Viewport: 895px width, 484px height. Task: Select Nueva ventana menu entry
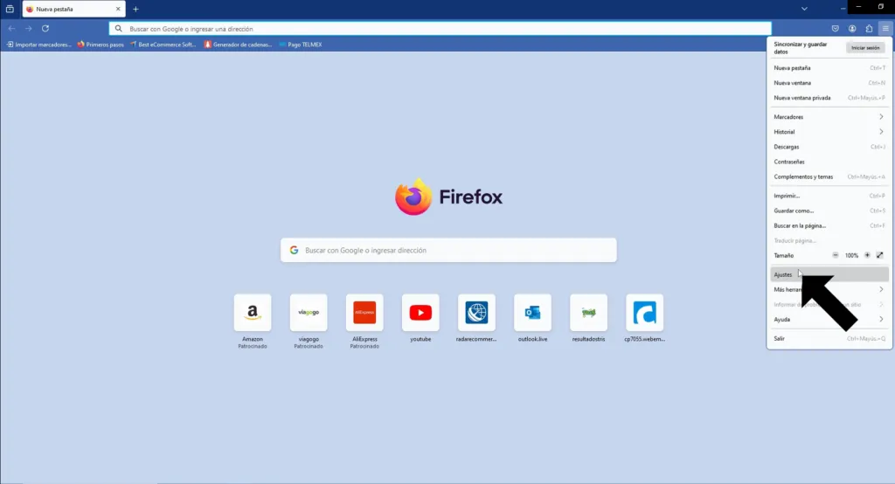tap(829, 83)
